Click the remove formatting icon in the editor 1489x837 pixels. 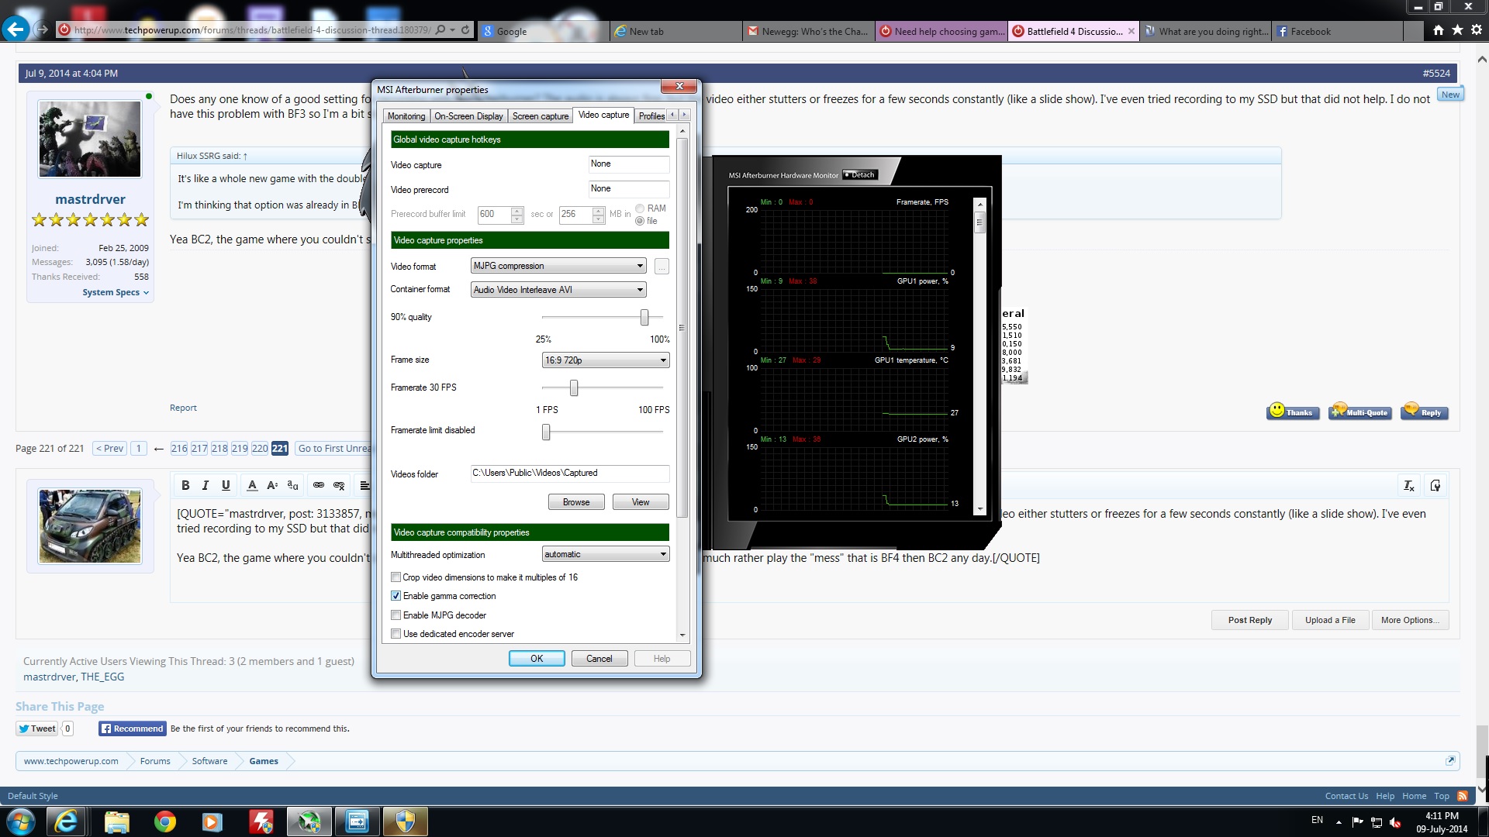(x=1409, y=485)
